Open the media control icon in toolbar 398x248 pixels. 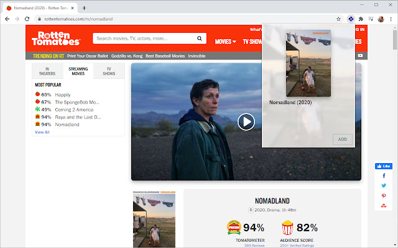tap(371, 19)
